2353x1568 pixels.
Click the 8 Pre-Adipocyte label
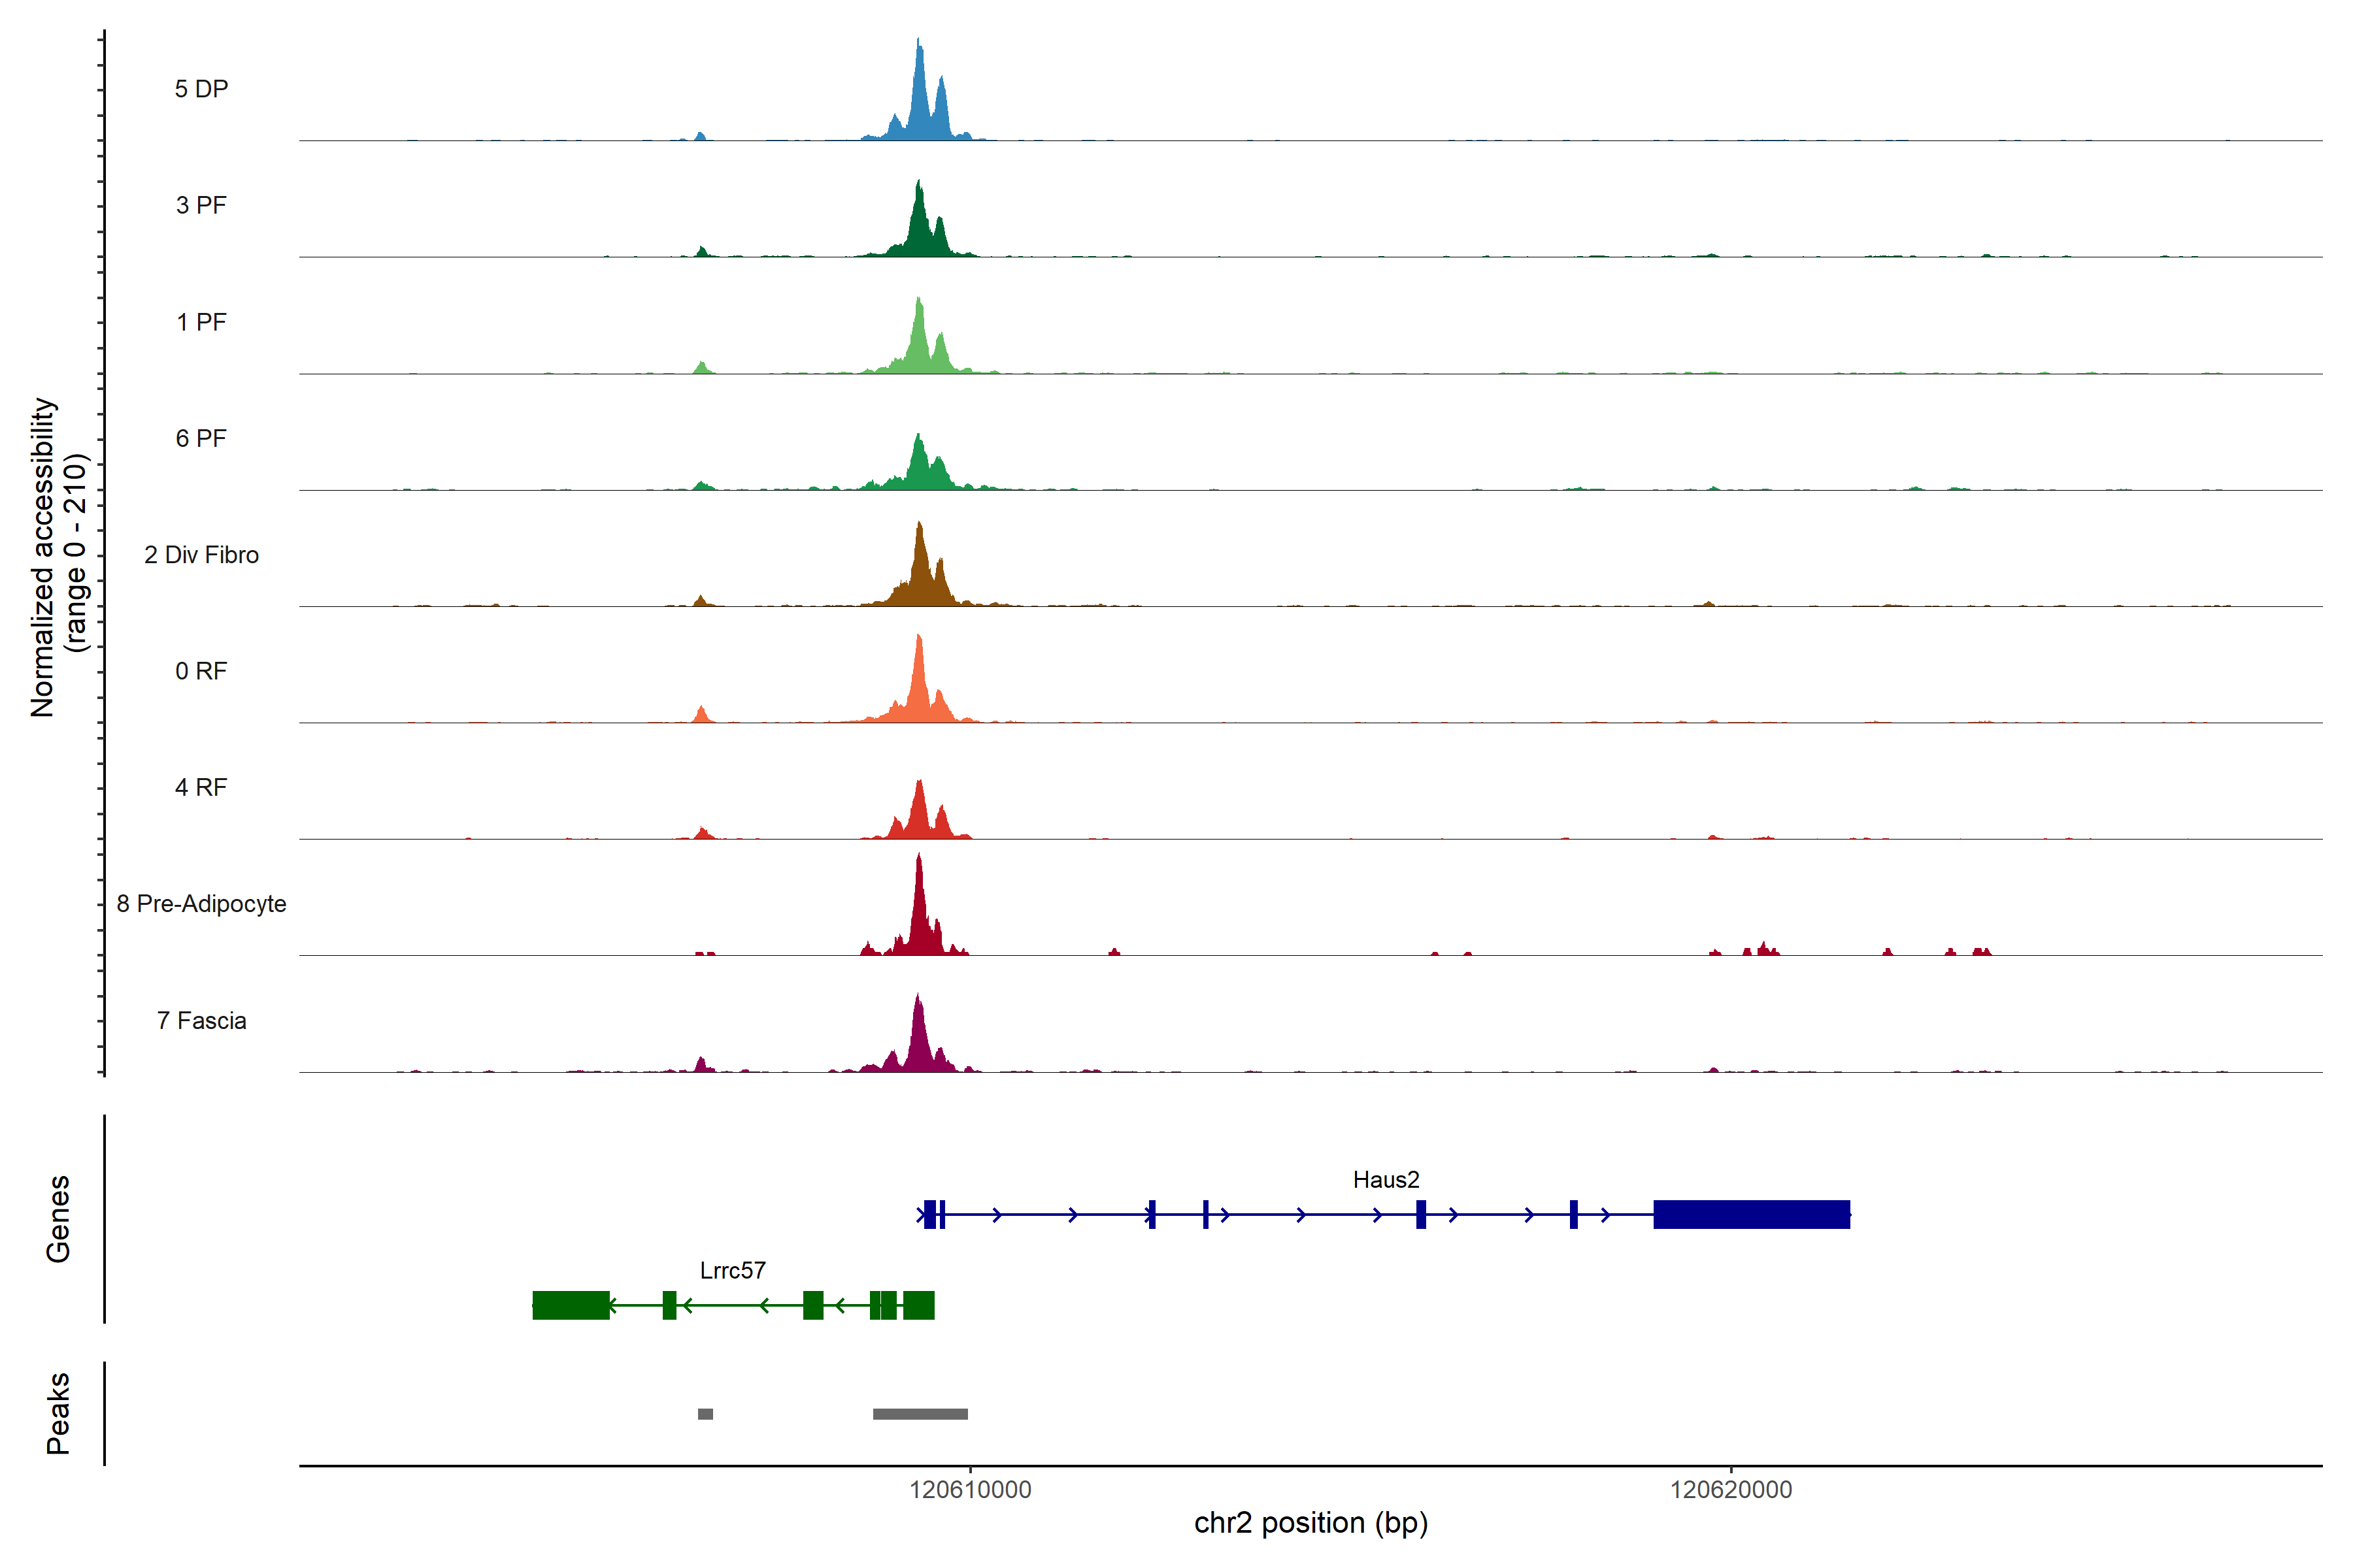coord(201,904)
